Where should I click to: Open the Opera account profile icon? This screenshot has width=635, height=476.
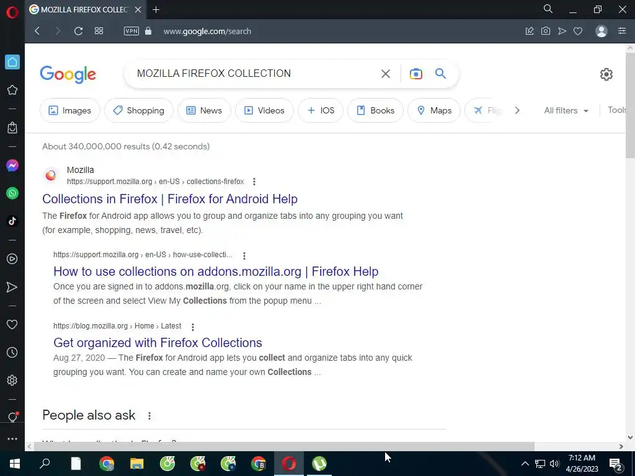click(602, 31)
